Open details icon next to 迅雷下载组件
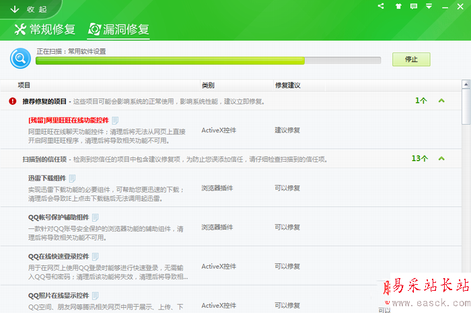The height and width of the screenshot is (313, 471). (x=72, y=179)
